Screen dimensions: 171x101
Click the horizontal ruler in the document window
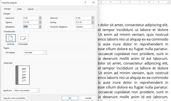tap(134, 2)
